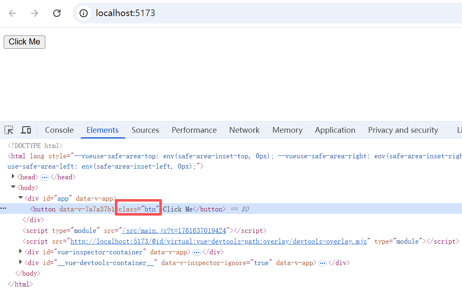View site information icon in address bar

coord(84,13)
